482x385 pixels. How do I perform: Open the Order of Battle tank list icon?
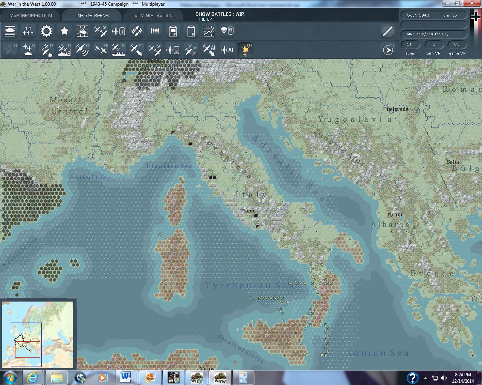pyautogui.click(x=10, y=31)
